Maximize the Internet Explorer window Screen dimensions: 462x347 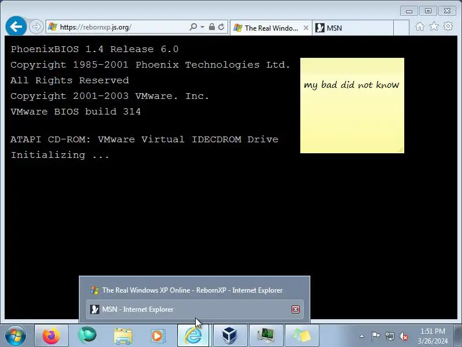428,11
